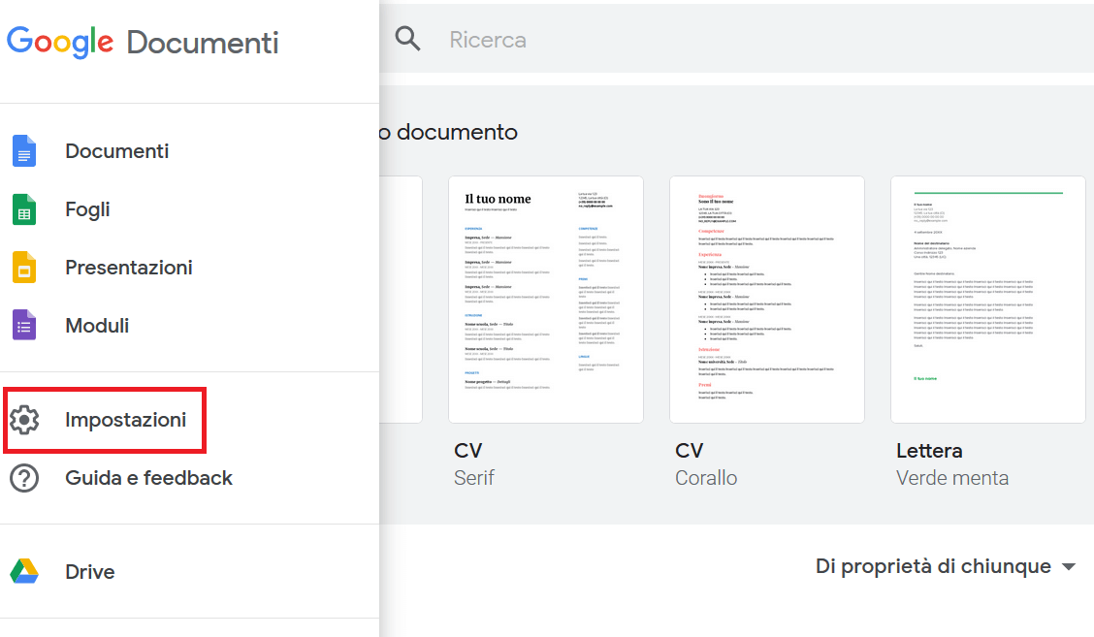Expand the Di proprietà di chiunque dropdown
Viewport: 1094px width, 637px height.
[946, 566]
